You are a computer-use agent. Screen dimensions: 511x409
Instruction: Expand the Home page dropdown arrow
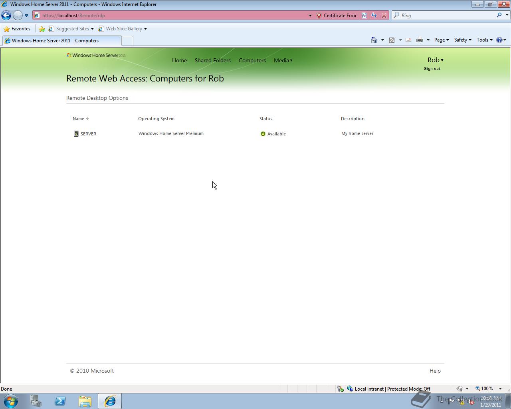(382, 40)
